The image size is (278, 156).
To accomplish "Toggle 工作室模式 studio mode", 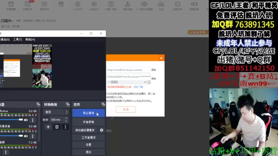I will point(89,137).
